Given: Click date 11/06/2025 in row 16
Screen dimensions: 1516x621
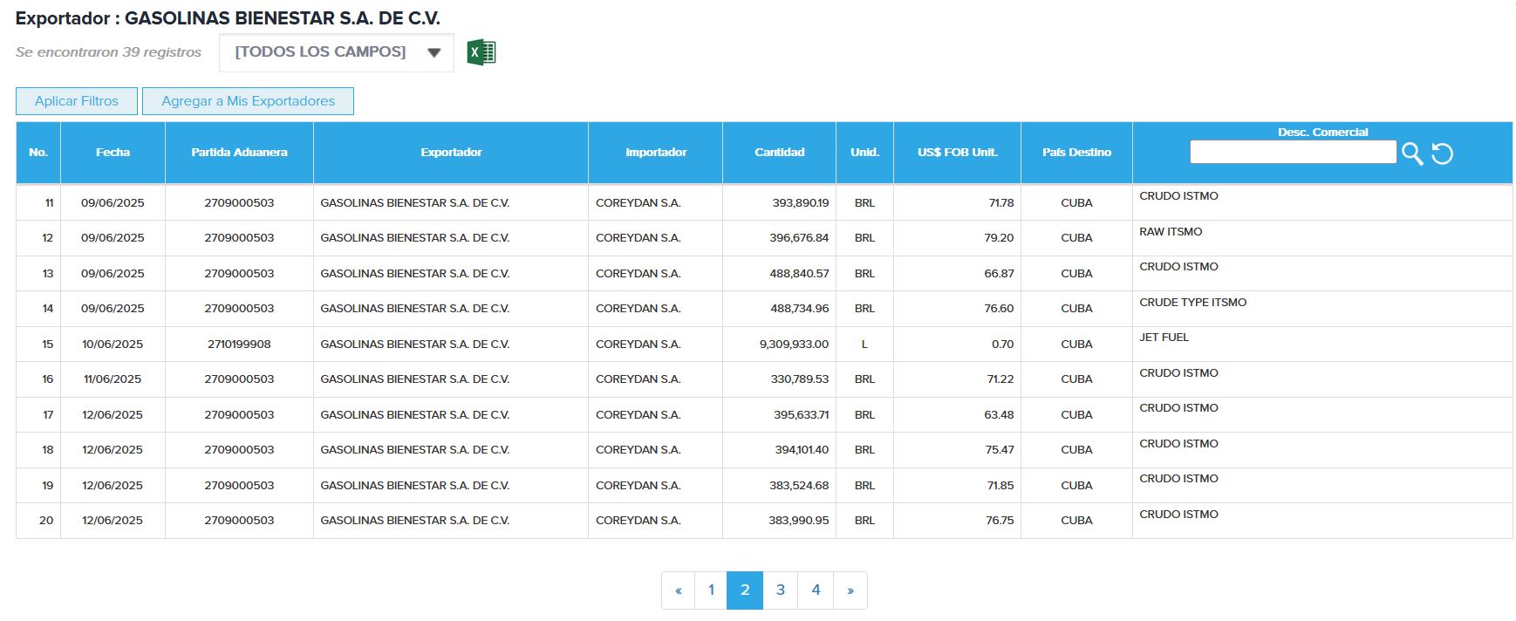Looking at the screenshot, I should pos(113,379).
